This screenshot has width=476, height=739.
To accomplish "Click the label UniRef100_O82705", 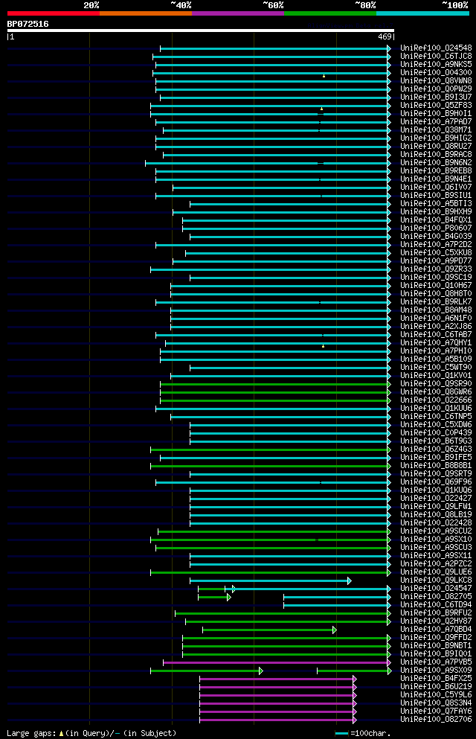I will (436, 597).
